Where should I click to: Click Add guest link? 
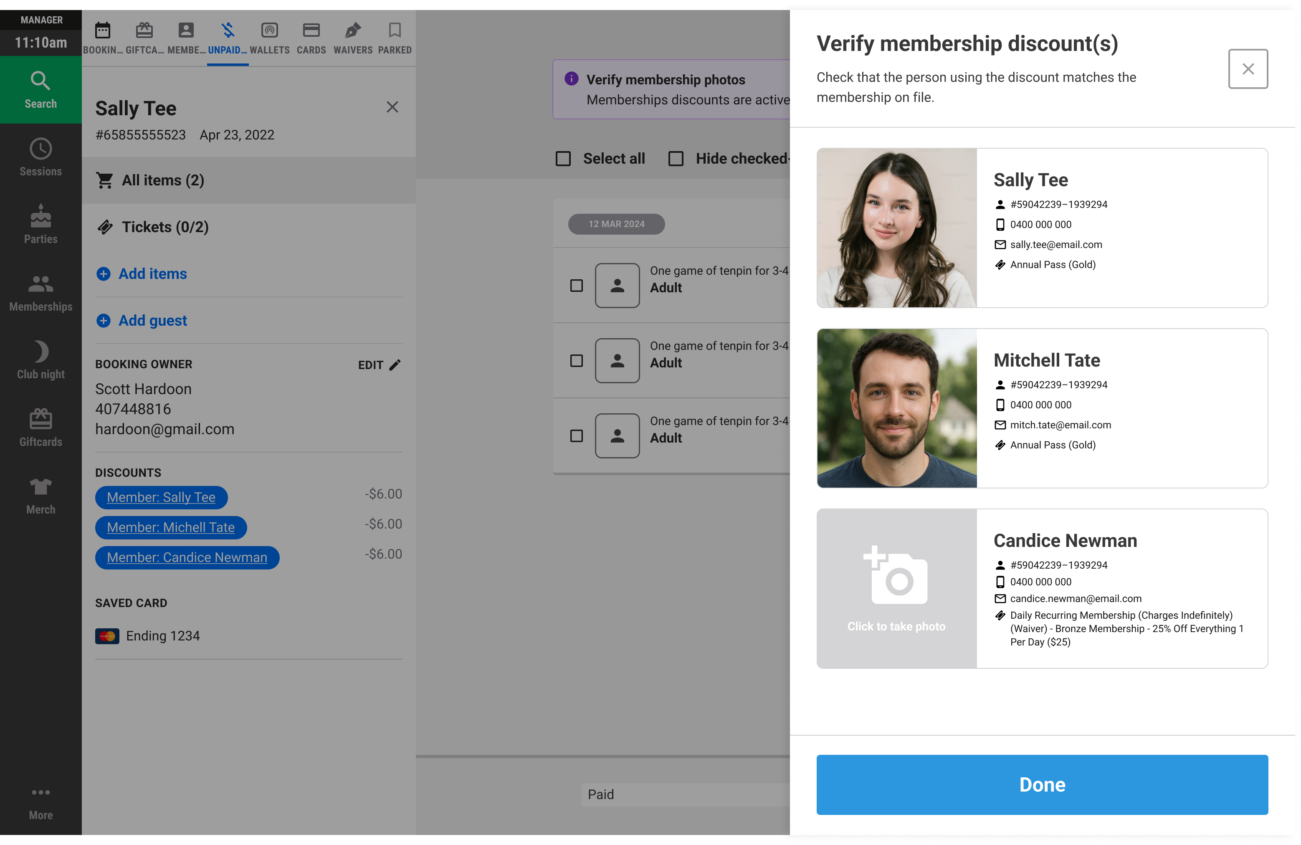pos(142,321)
